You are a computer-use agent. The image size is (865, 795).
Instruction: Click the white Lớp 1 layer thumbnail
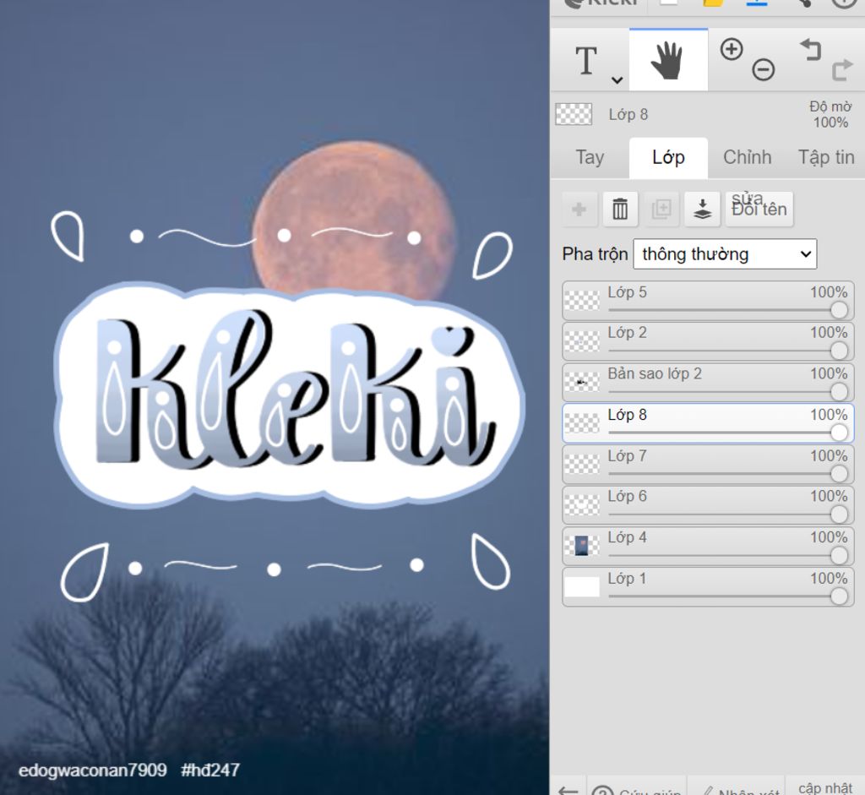pyautogui.click(x=581, y=587)
